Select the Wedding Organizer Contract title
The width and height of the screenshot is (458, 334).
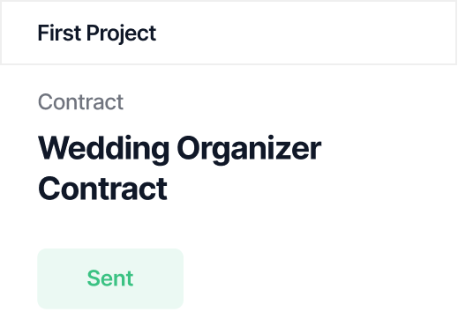[x=179, y=168]
